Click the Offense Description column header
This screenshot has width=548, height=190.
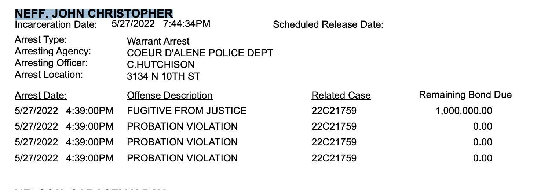(x=169, y=96)
